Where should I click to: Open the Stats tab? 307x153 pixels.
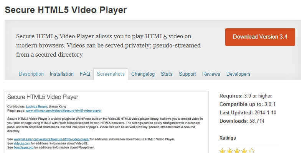pos(167,74)
